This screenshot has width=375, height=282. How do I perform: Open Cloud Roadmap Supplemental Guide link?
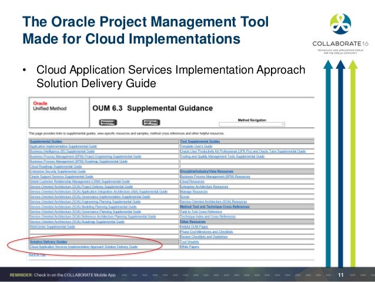[56, 166]
